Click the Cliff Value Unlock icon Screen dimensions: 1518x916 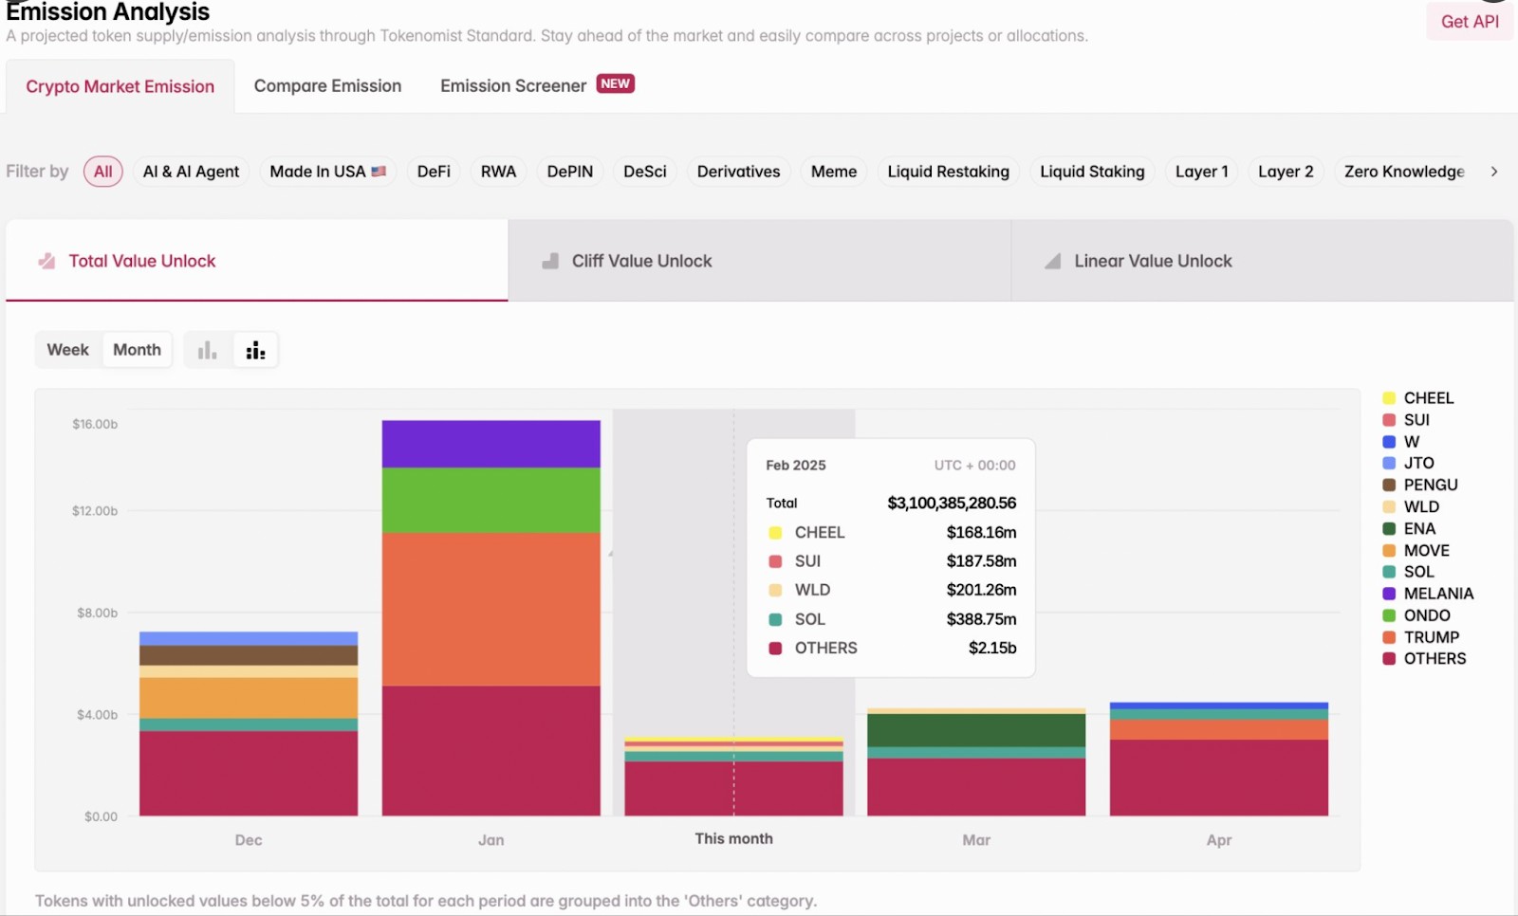(x=550, y=261)
